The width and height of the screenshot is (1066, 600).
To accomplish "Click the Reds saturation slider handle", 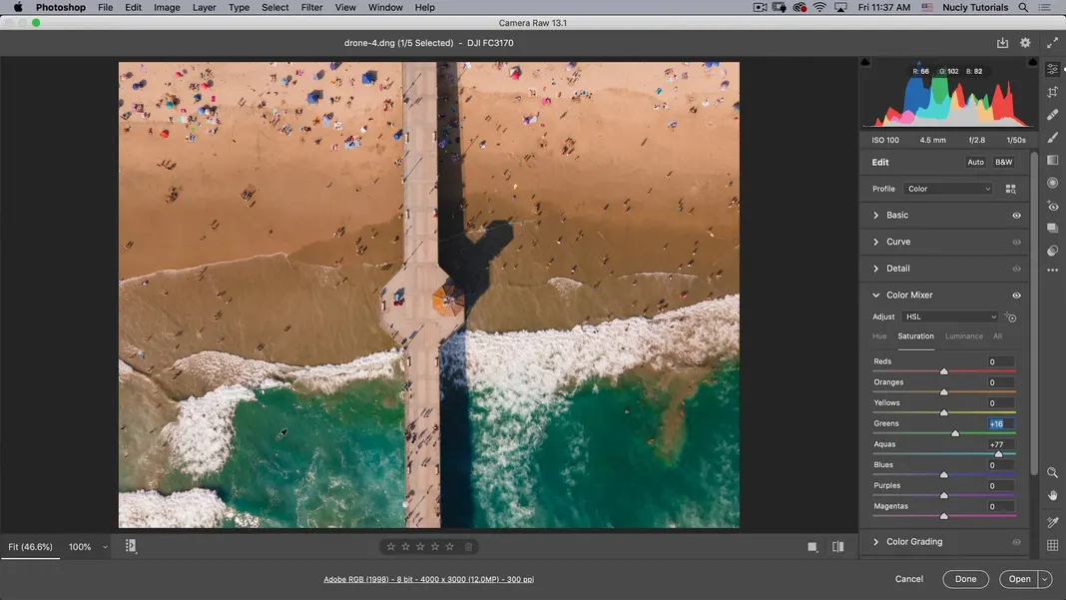I will click(x=943, y=371).
